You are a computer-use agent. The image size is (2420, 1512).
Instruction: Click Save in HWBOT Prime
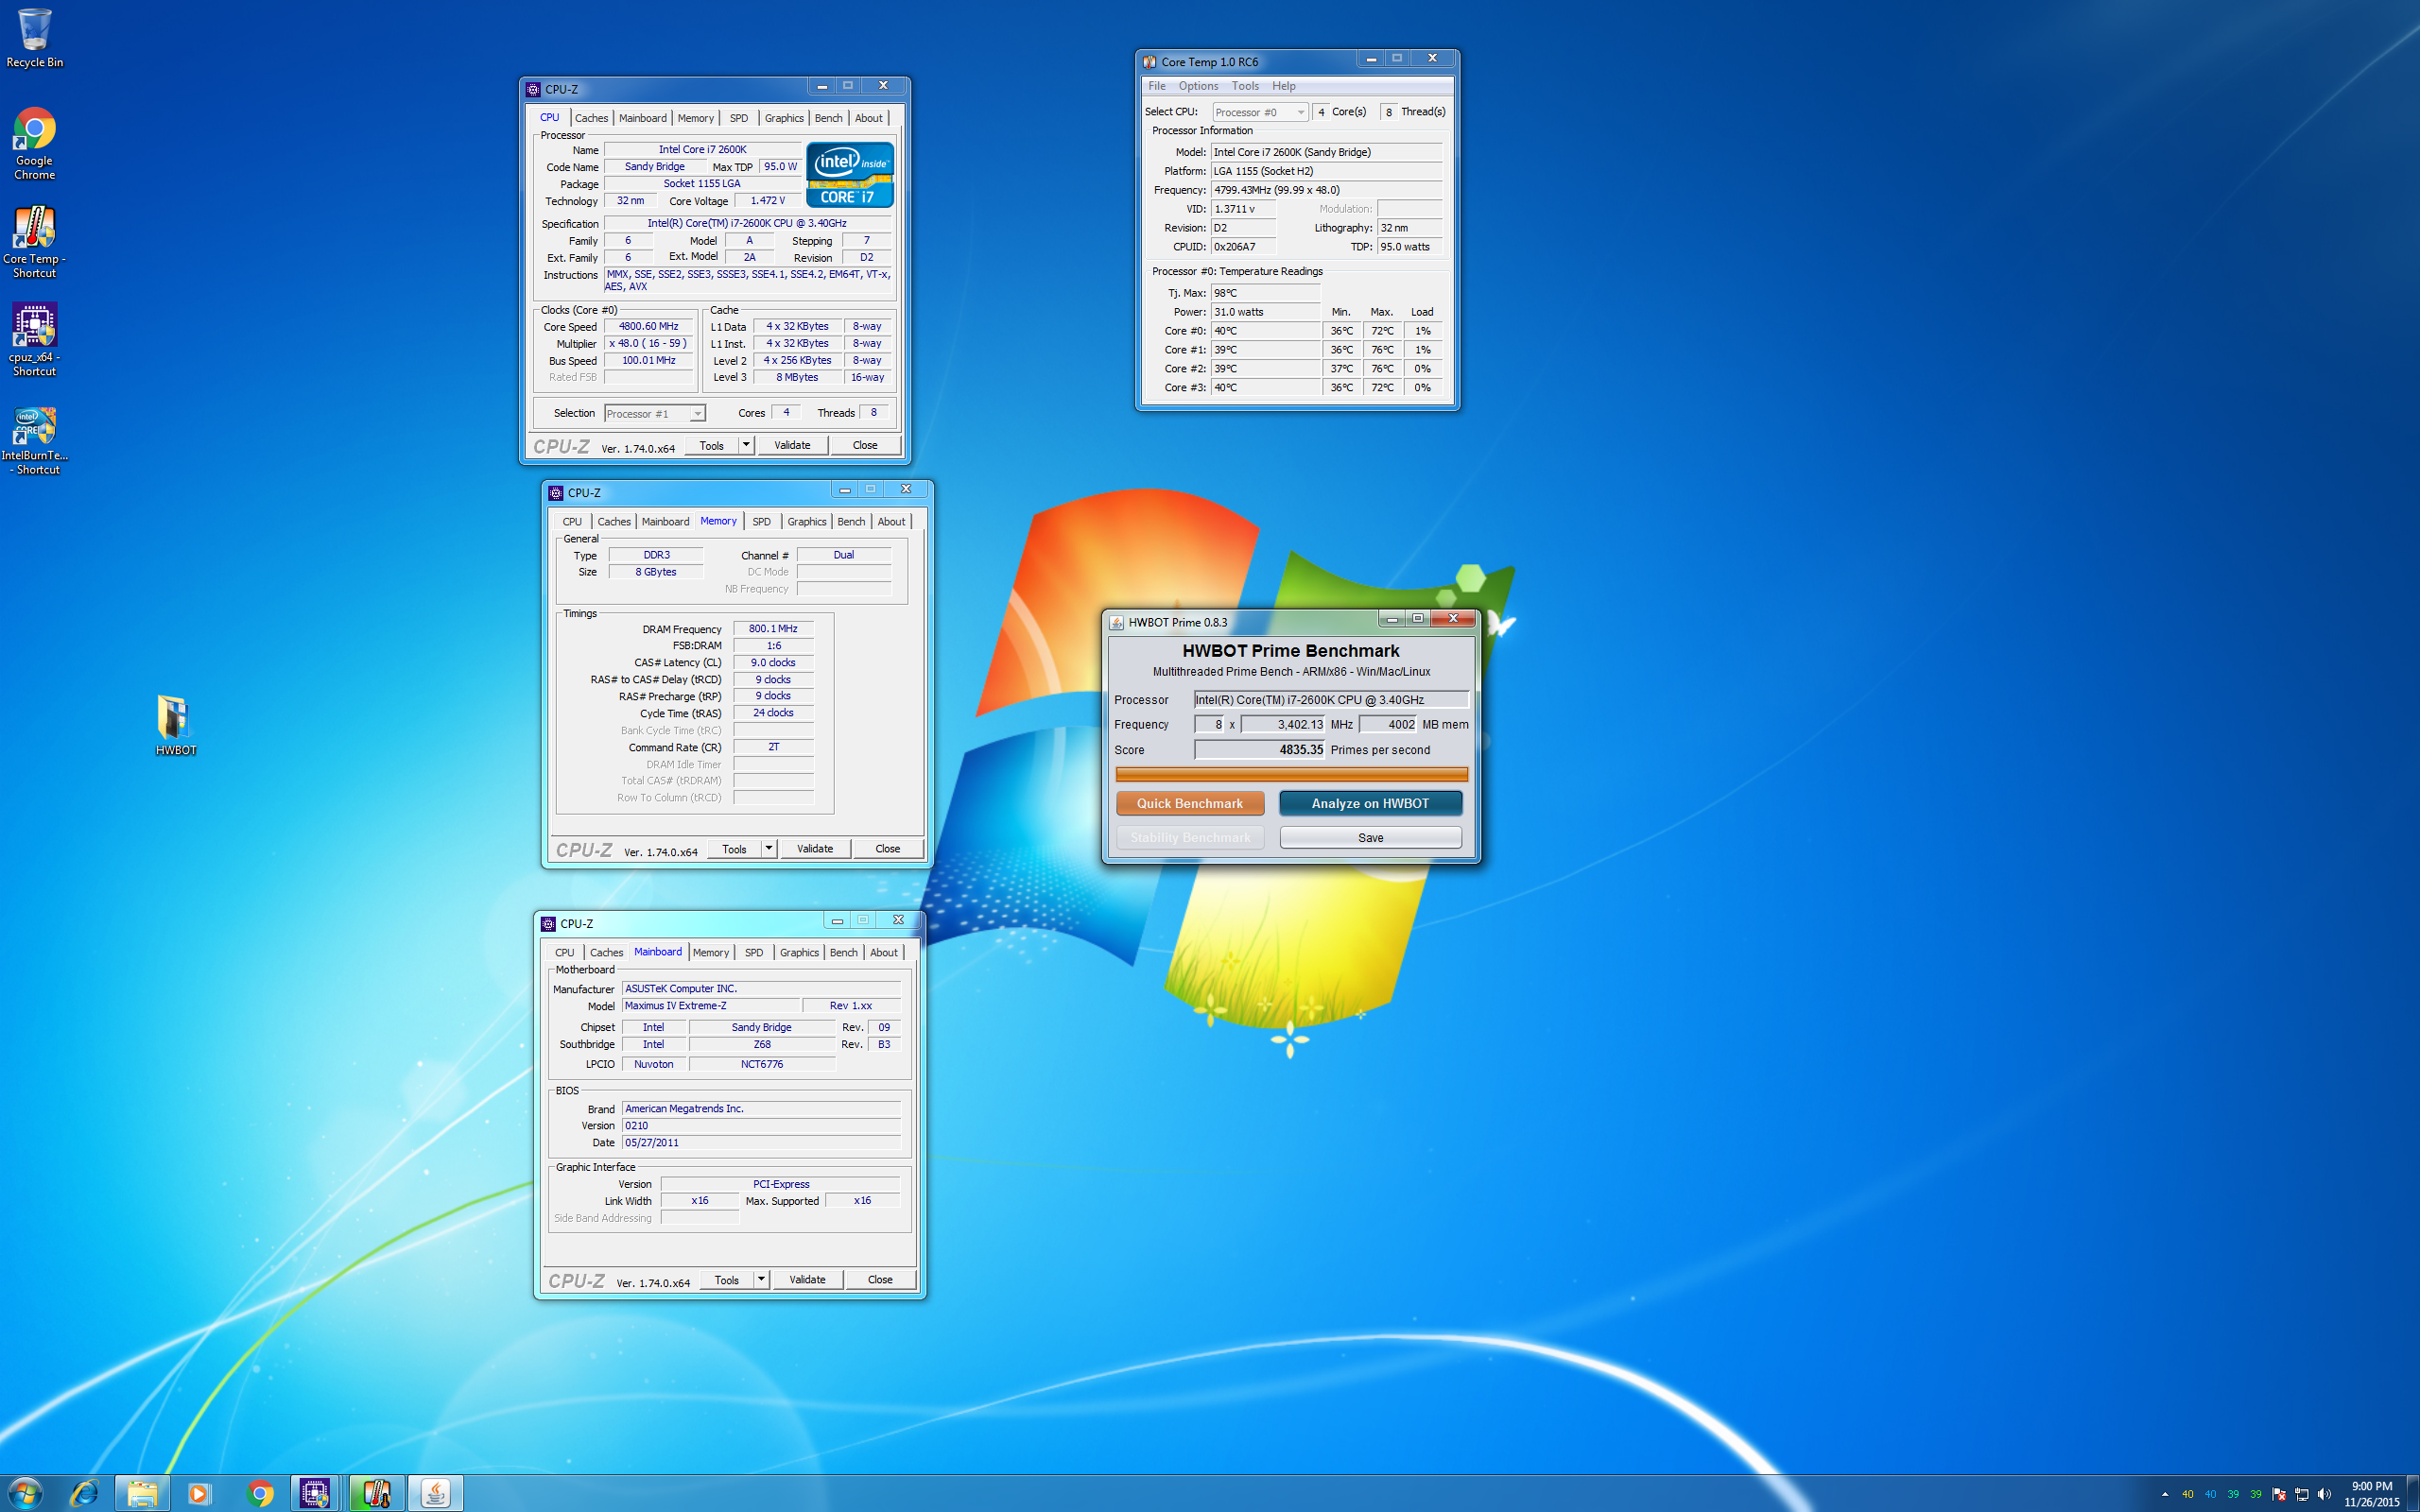pos(1370,837)
